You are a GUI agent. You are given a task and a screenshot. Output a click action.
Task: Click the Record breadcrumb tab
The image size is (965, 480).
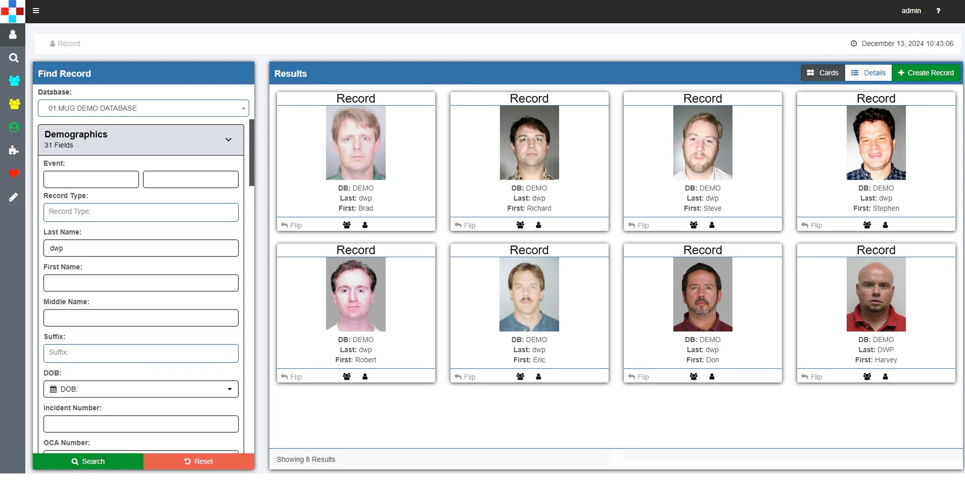(65, 44)
